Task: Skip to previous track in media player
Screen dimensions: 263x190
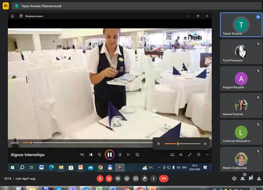Action: pyautogui.click(x=91, y=155)
